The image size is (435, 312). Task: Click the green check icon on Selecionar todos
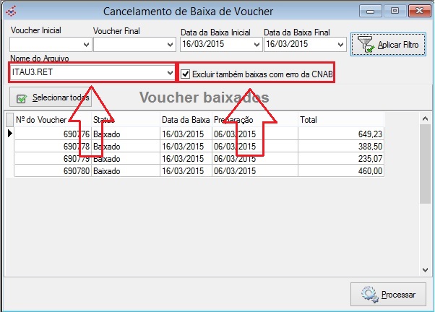(22, 97)
